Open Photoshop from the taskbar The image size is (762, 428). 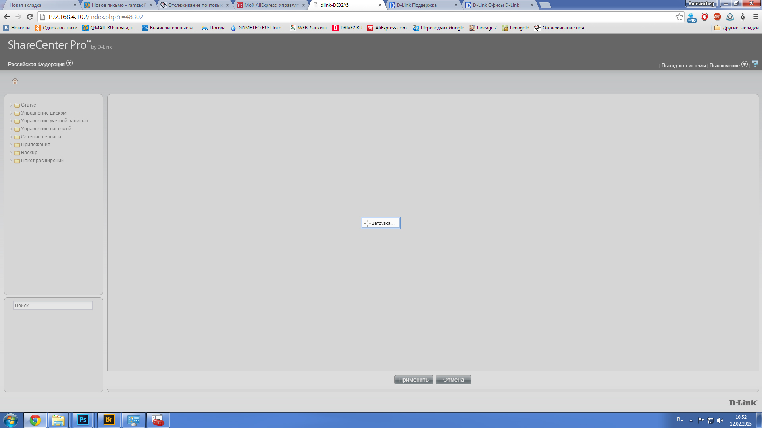pos(83,420)
